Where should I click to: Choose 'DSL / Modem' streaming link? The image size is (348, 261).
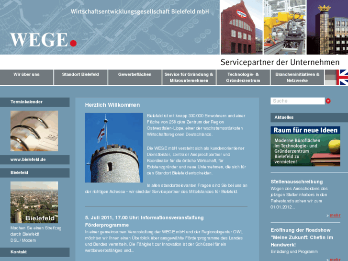[23, 240]
